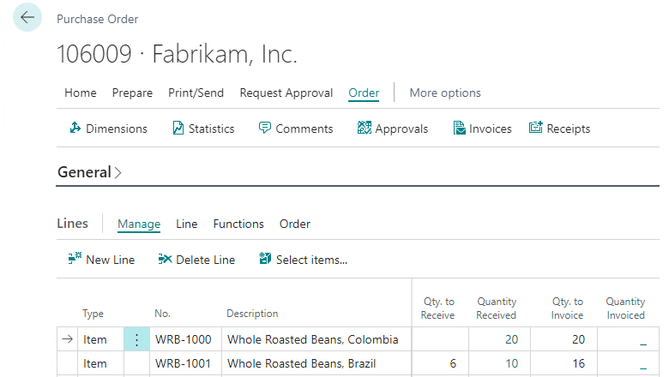Image resolution: width=669 pixels, height=377 pixels.
Task: Click the Type cell of WRB-1001 row
Action: tap(100, 363)
